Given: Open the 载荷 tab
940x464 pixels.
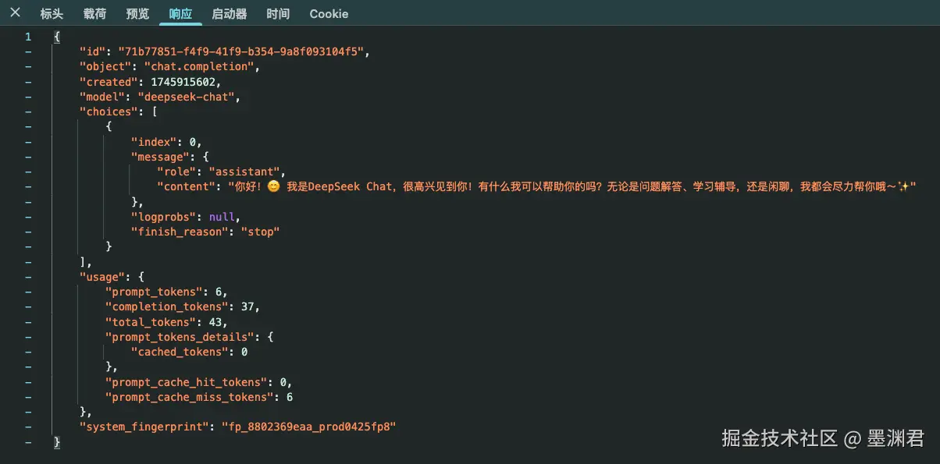Looking at the screenshot, I should coord(94,13).
